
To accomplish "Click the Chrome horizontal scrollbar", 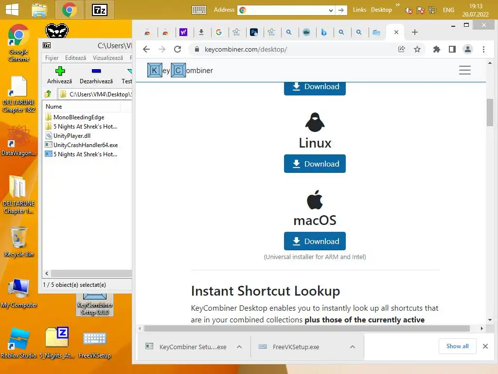I will 306,328.
